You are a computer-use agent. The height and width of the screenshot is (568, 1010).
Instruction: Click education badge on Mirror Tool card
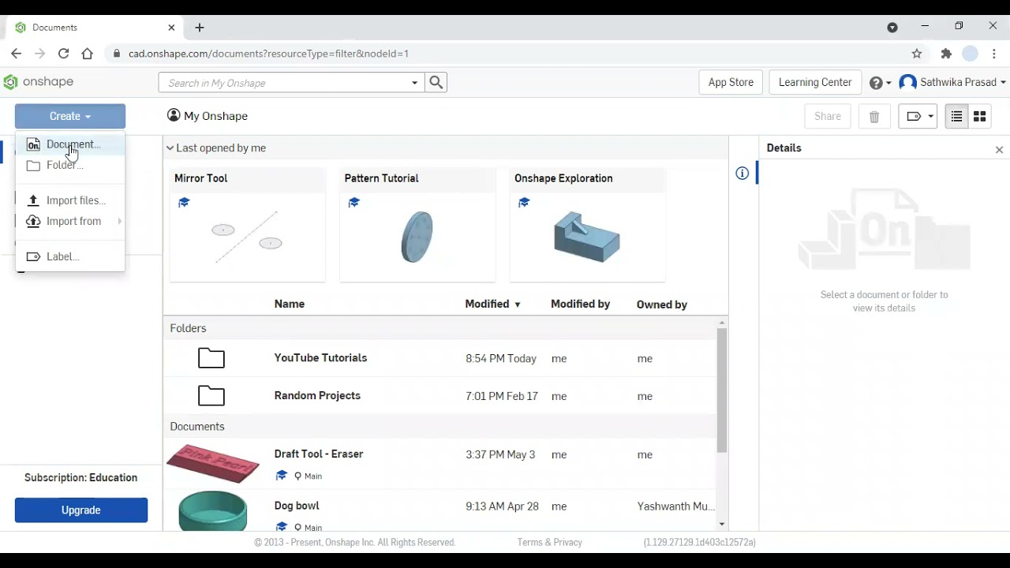(184, 203)
